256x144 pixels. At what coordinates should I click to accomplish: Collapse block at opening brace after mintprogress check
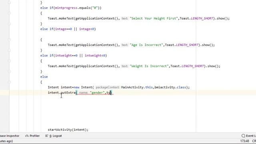(9, 13)
